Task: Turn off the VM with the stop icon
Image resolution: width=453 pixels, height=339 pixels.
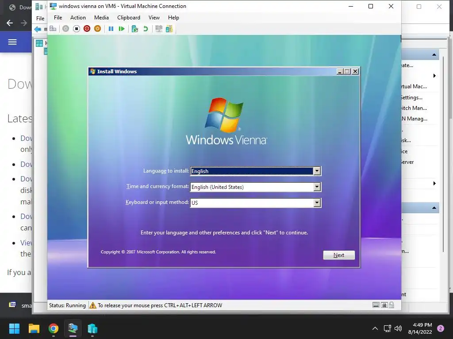Action: click(x=76, y=29)
